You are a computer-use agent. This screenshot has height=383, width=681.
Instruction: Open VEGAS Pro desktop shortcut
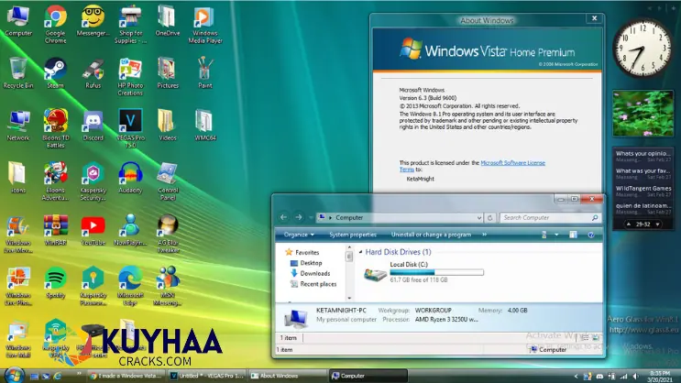pyautogui.click(x=130, y=121)
